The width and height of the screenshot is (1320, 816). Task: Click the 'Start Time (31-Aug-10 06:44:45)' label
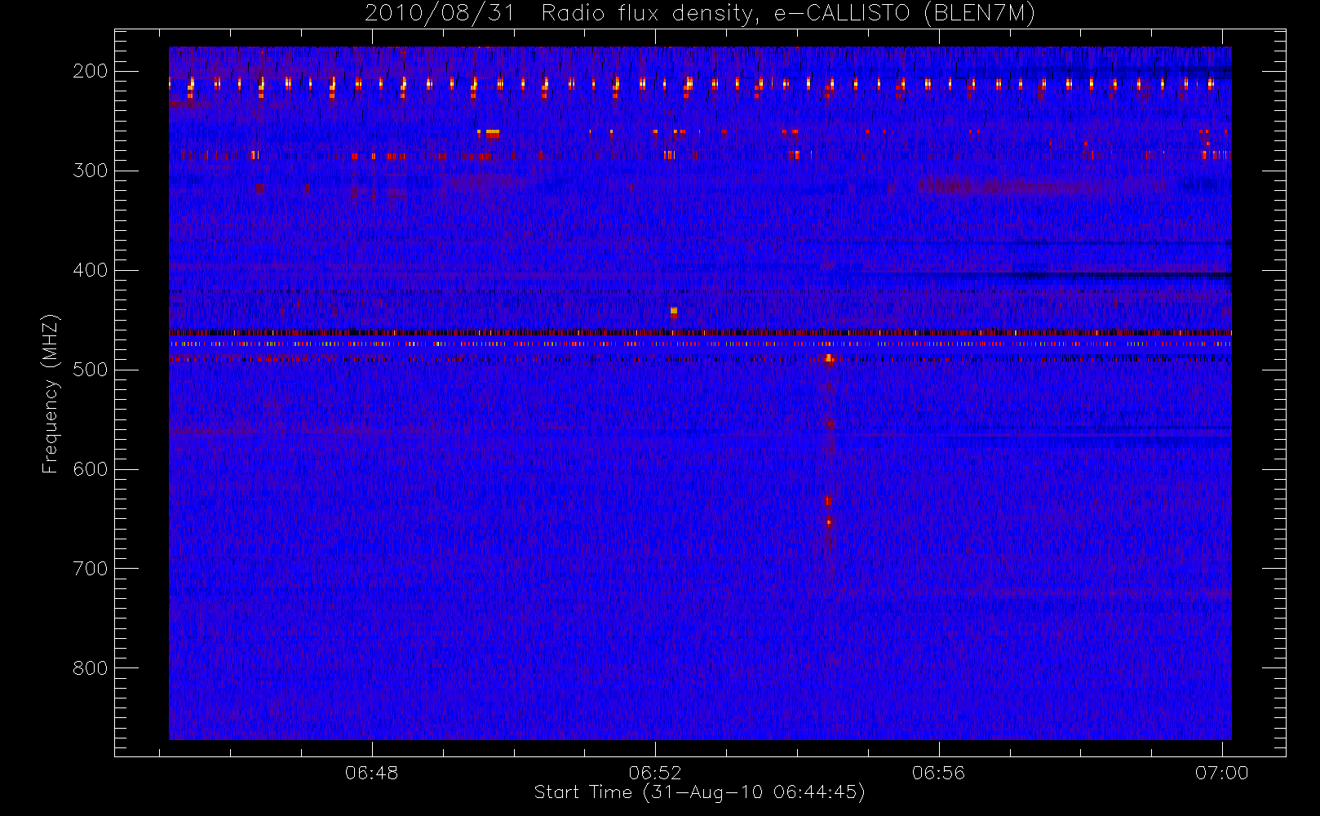point(699,792)
